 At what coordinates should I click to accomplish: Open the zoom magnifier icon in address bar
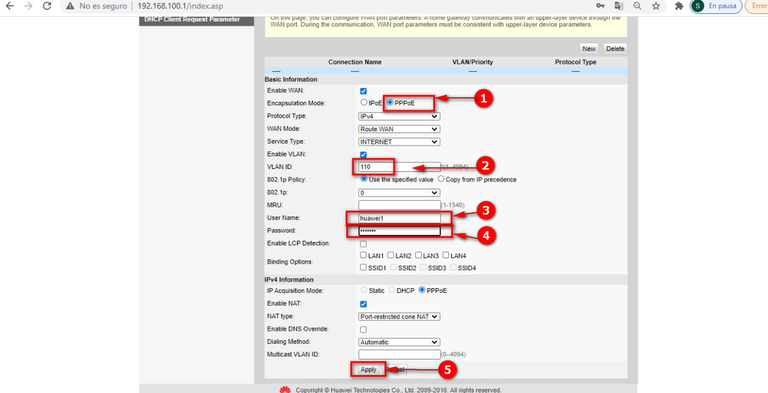637,6
